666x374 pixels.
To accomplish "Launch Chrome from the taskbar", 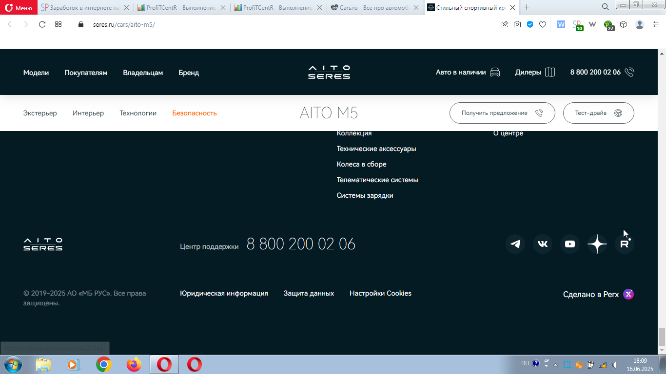I will click(103, 364).
